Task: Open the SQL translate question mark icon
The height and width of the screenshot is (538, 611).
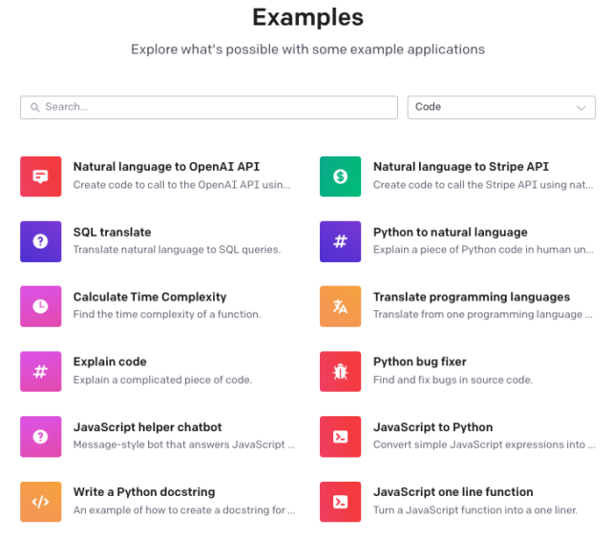Action: (40, 241)
